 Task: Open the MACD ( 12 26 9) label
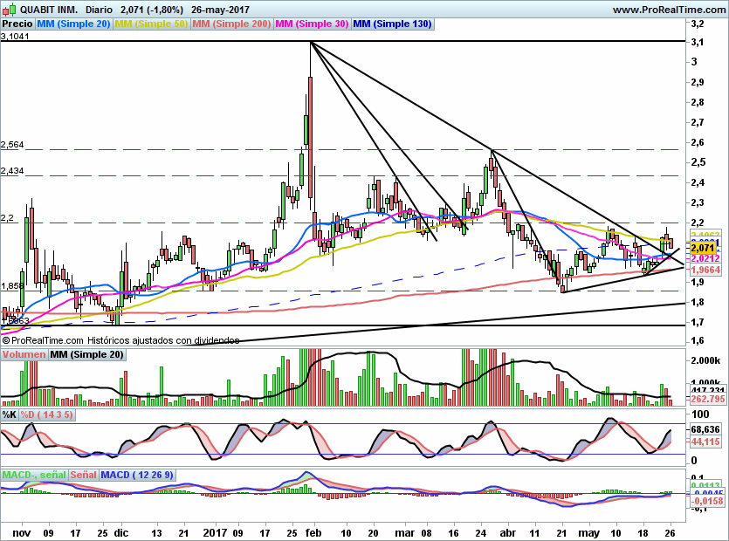pyautogui.click(x=137, y=475)
